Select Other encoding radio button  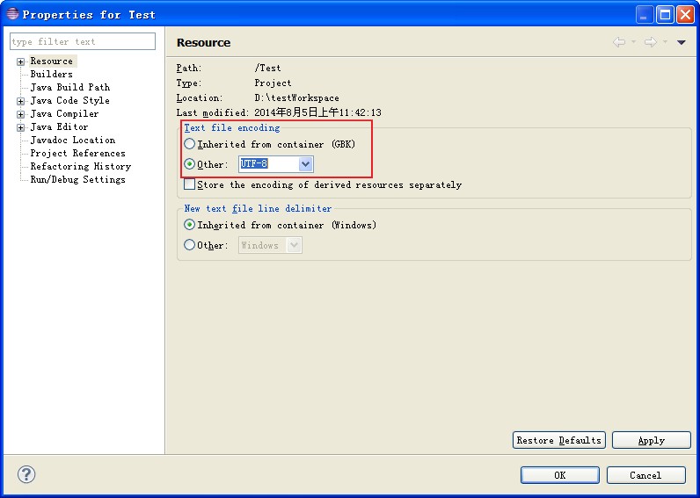click(x=190, y=164)
